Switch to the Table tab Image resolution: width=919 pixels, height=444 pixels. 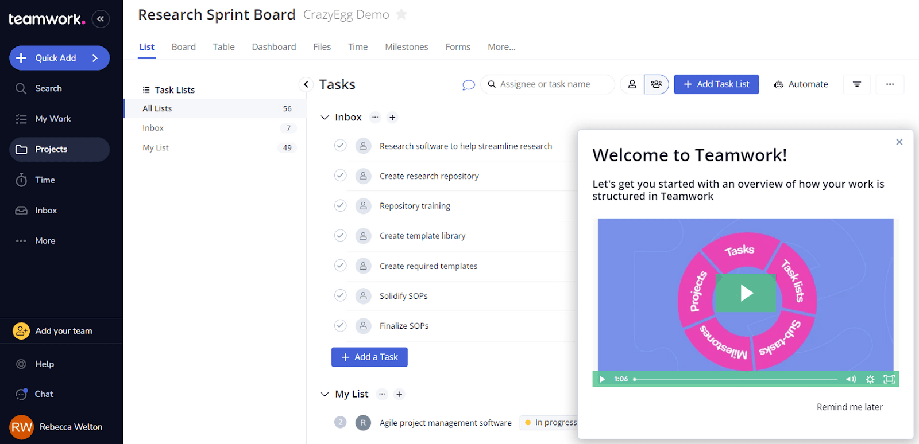pyautogui.click(x=223, y=47)
